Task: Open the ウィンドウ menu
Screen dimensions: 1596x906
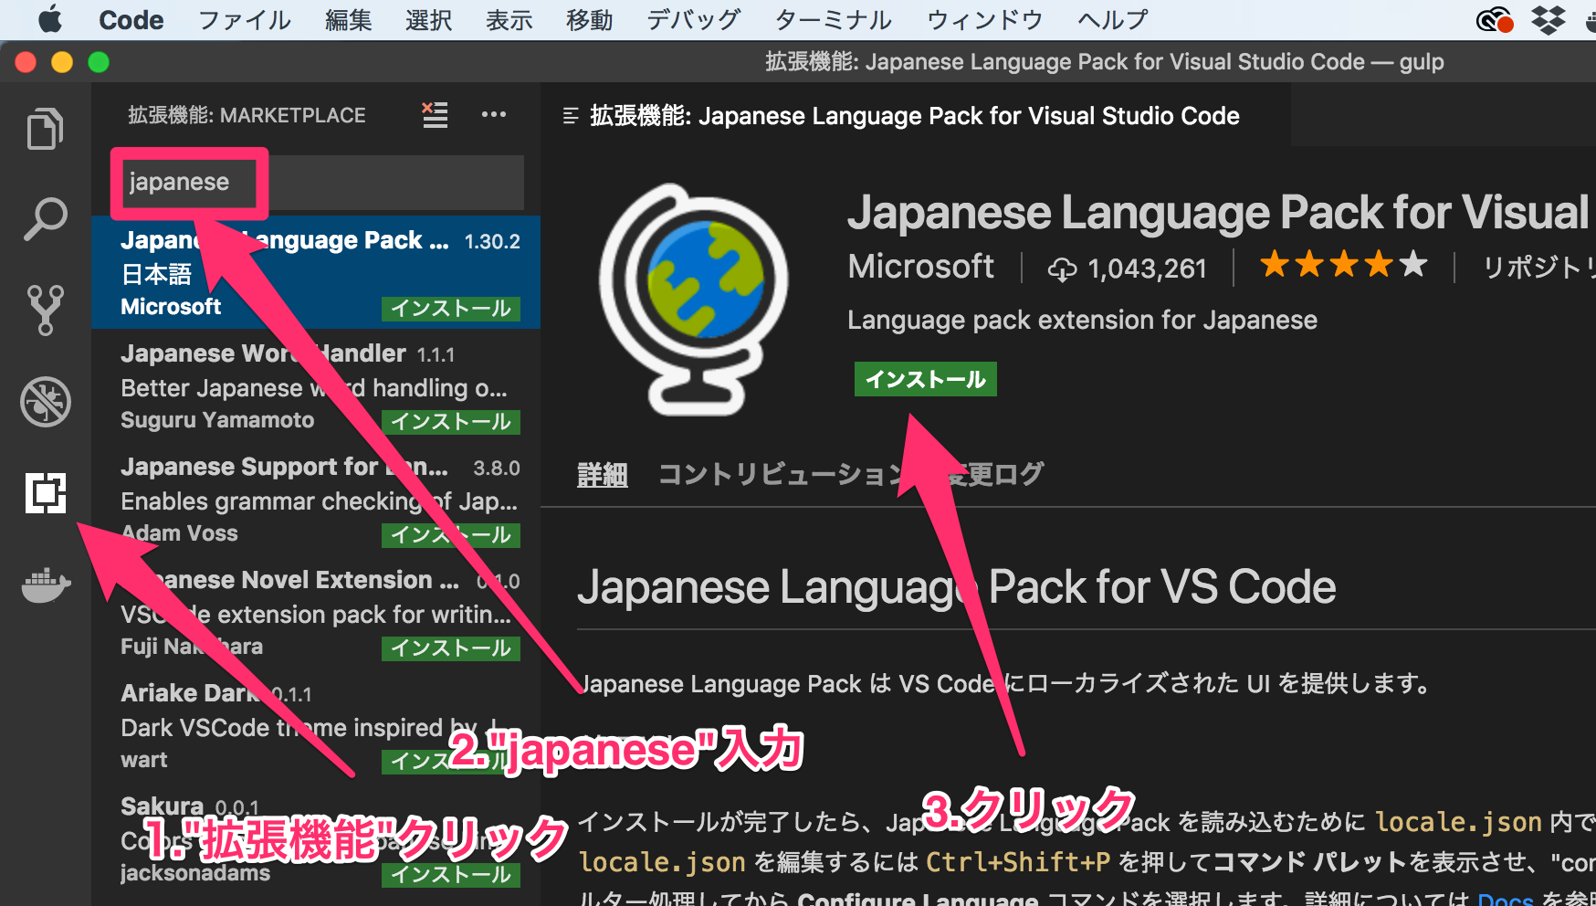Action: tap(985, 19)
